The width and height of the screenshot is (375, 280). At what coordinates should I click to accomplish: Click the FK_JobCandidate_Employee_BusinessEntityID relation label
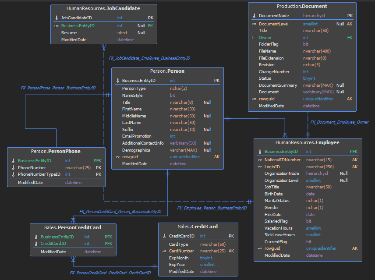(x=149, y=58)
